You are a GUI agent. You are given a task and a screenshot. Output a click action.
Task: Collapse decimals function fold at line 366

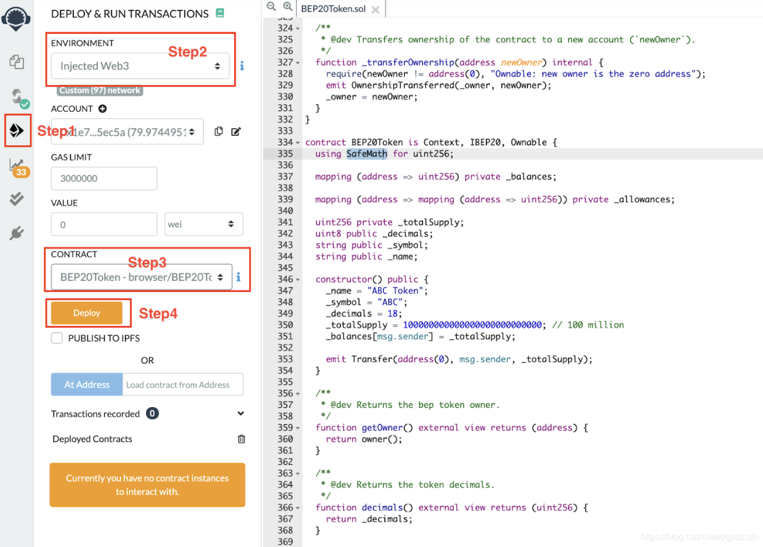(x=298, y=508)
